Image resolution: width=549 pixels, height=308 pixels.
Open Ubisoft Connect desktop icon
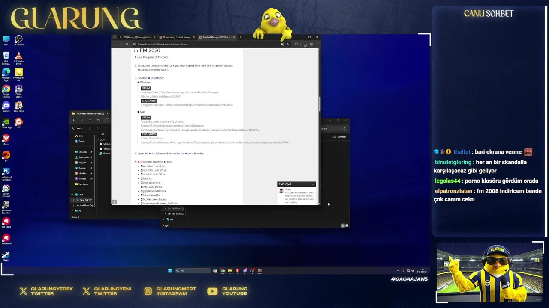click(x=6, y=191)
